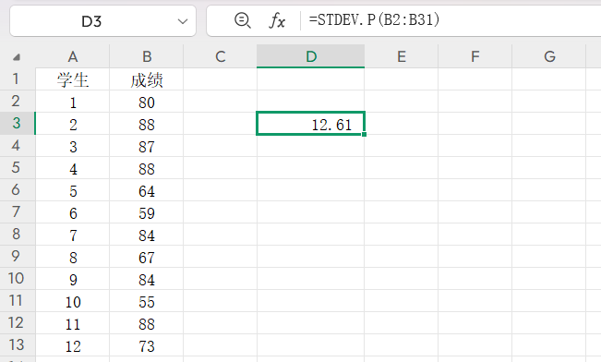Expand the Name Box dropdown arrow

(183, 21)
